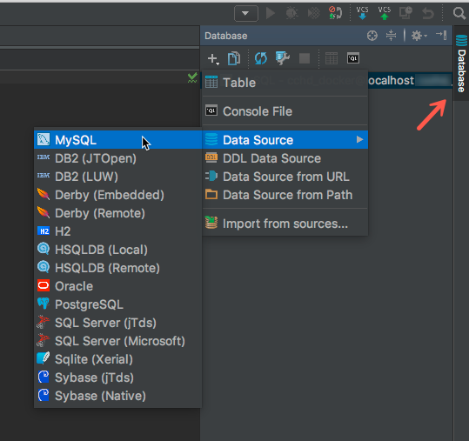469x441 pixels.
Task: Click VCS Commit green arrow
Action: coord(385,13)
